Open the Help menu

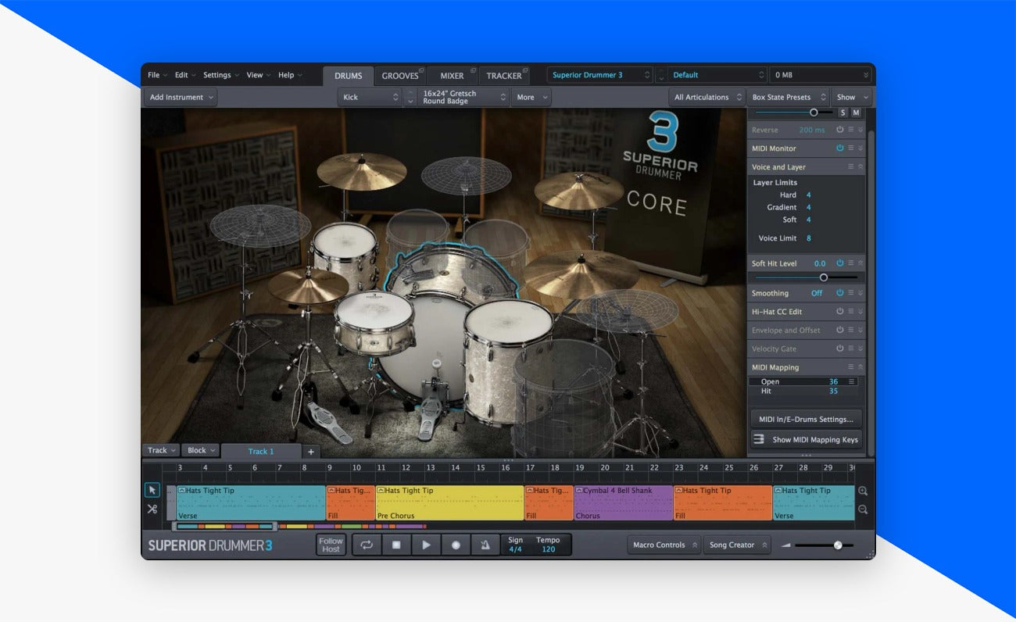(x=290, y=75)
